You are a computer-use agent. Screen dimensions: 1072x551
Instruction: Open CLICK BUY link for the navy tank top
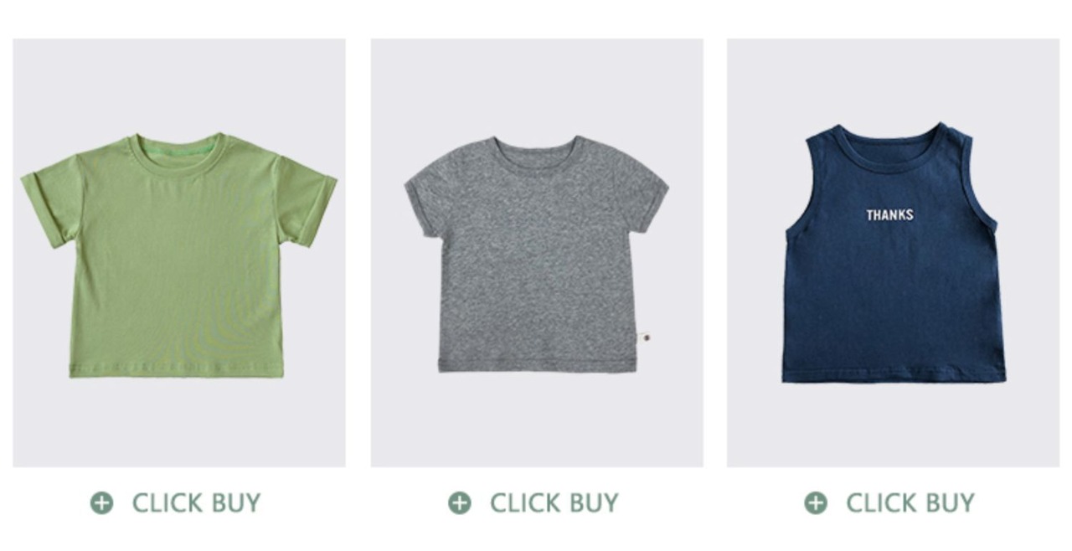[x=890, y=502]
